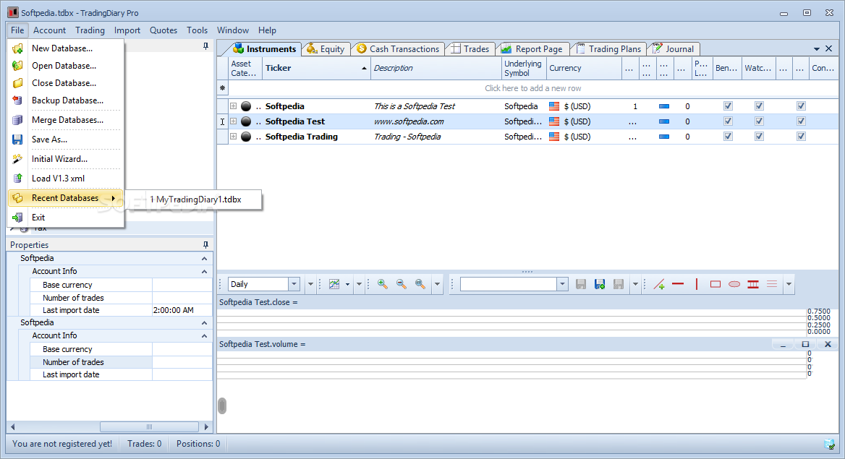Open recent file 1 MyTradingDiary1.tdbx
845x459 pixels.
[195, 200]
